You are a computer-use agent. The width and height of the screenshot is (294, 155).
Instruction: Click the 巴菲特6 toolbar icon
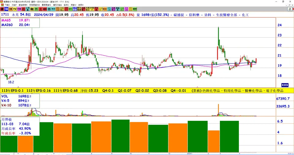88,9
